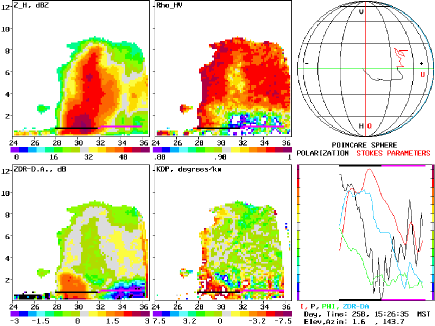The height and width of the screenshot is (326, 435).
Task: Click the red STOKES PARAMETERS label
Action: coord(393,153)
